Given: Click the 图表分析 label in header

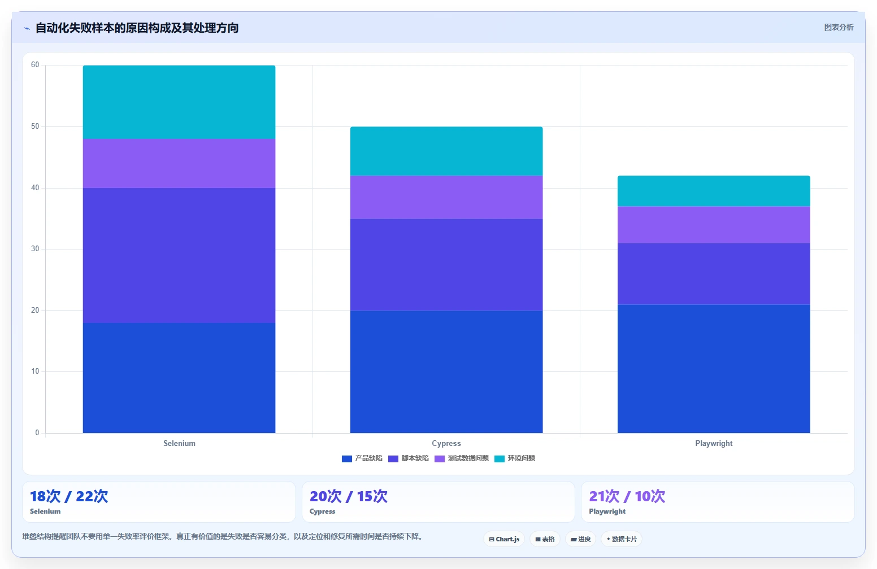Looking at the screenshot, I should pyautogui.click(x=839, y=27).
